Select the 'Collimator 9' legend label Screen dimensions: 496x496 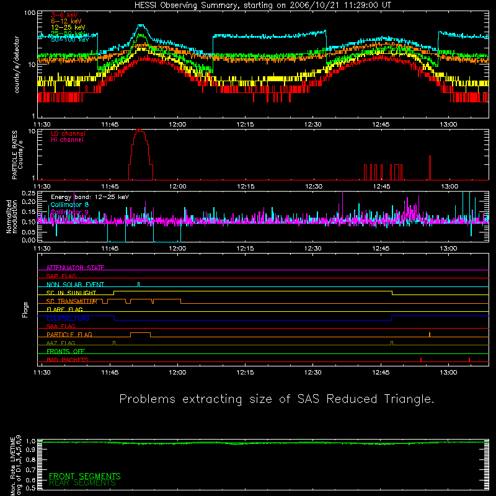(x=69, y=212)
